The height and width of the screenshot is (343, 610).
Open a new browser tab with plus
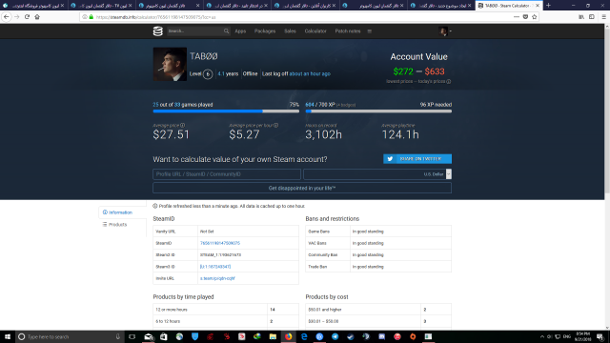coord(548,6)
